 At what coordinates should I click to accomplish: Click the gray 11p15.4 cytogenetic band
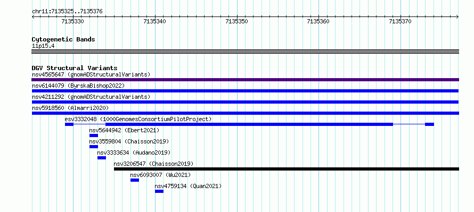(x=245, y=52)
